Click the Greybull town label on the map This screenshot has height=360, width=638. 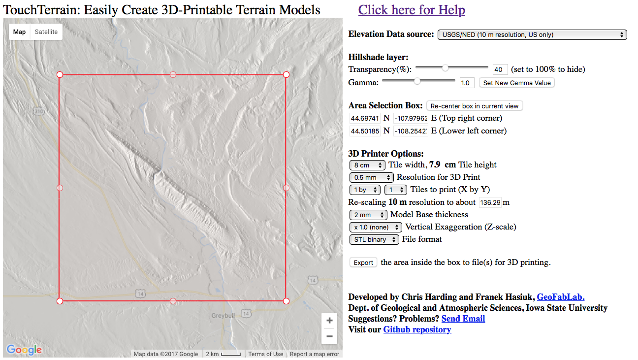[222, 315]
